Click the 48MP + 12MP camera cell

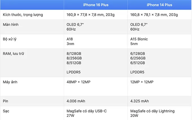coord(96,87)
